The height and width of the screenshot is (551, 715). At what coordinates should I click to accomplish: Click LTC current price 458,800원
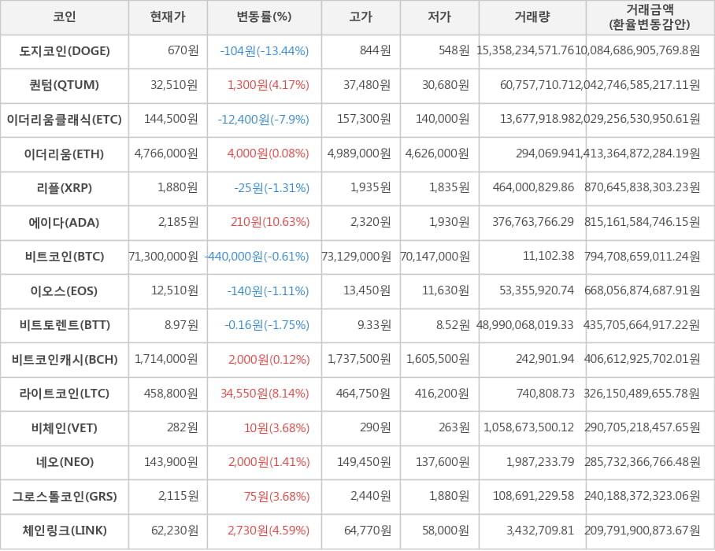[171, 393]
